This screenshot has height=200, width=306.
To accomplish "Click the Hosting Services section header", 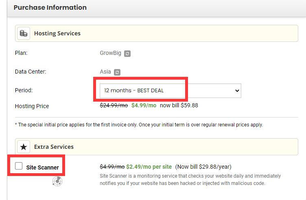I will [57, 33].
